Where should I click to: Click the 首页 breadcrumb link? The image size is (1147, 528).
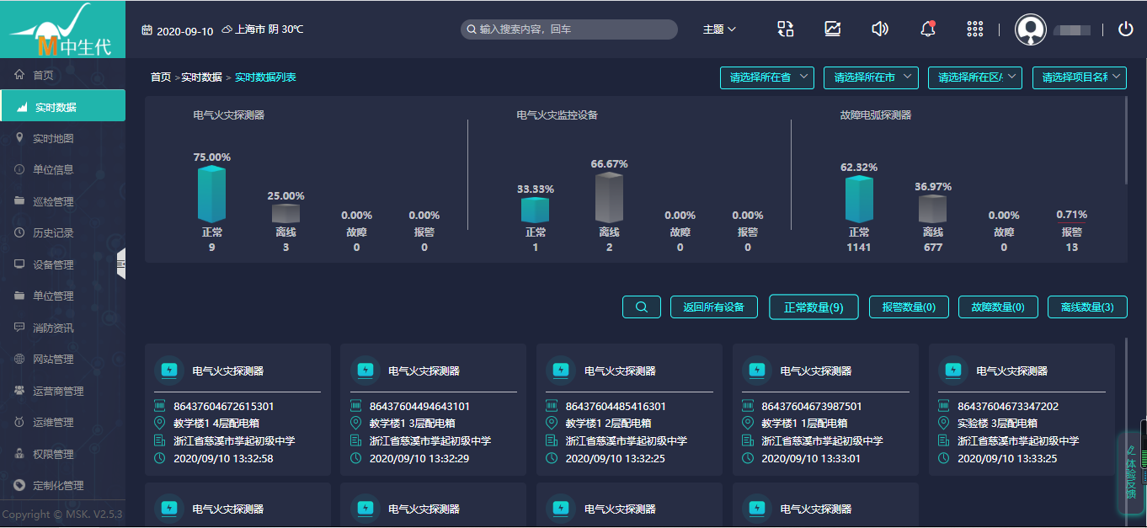[x=160, y=77]
